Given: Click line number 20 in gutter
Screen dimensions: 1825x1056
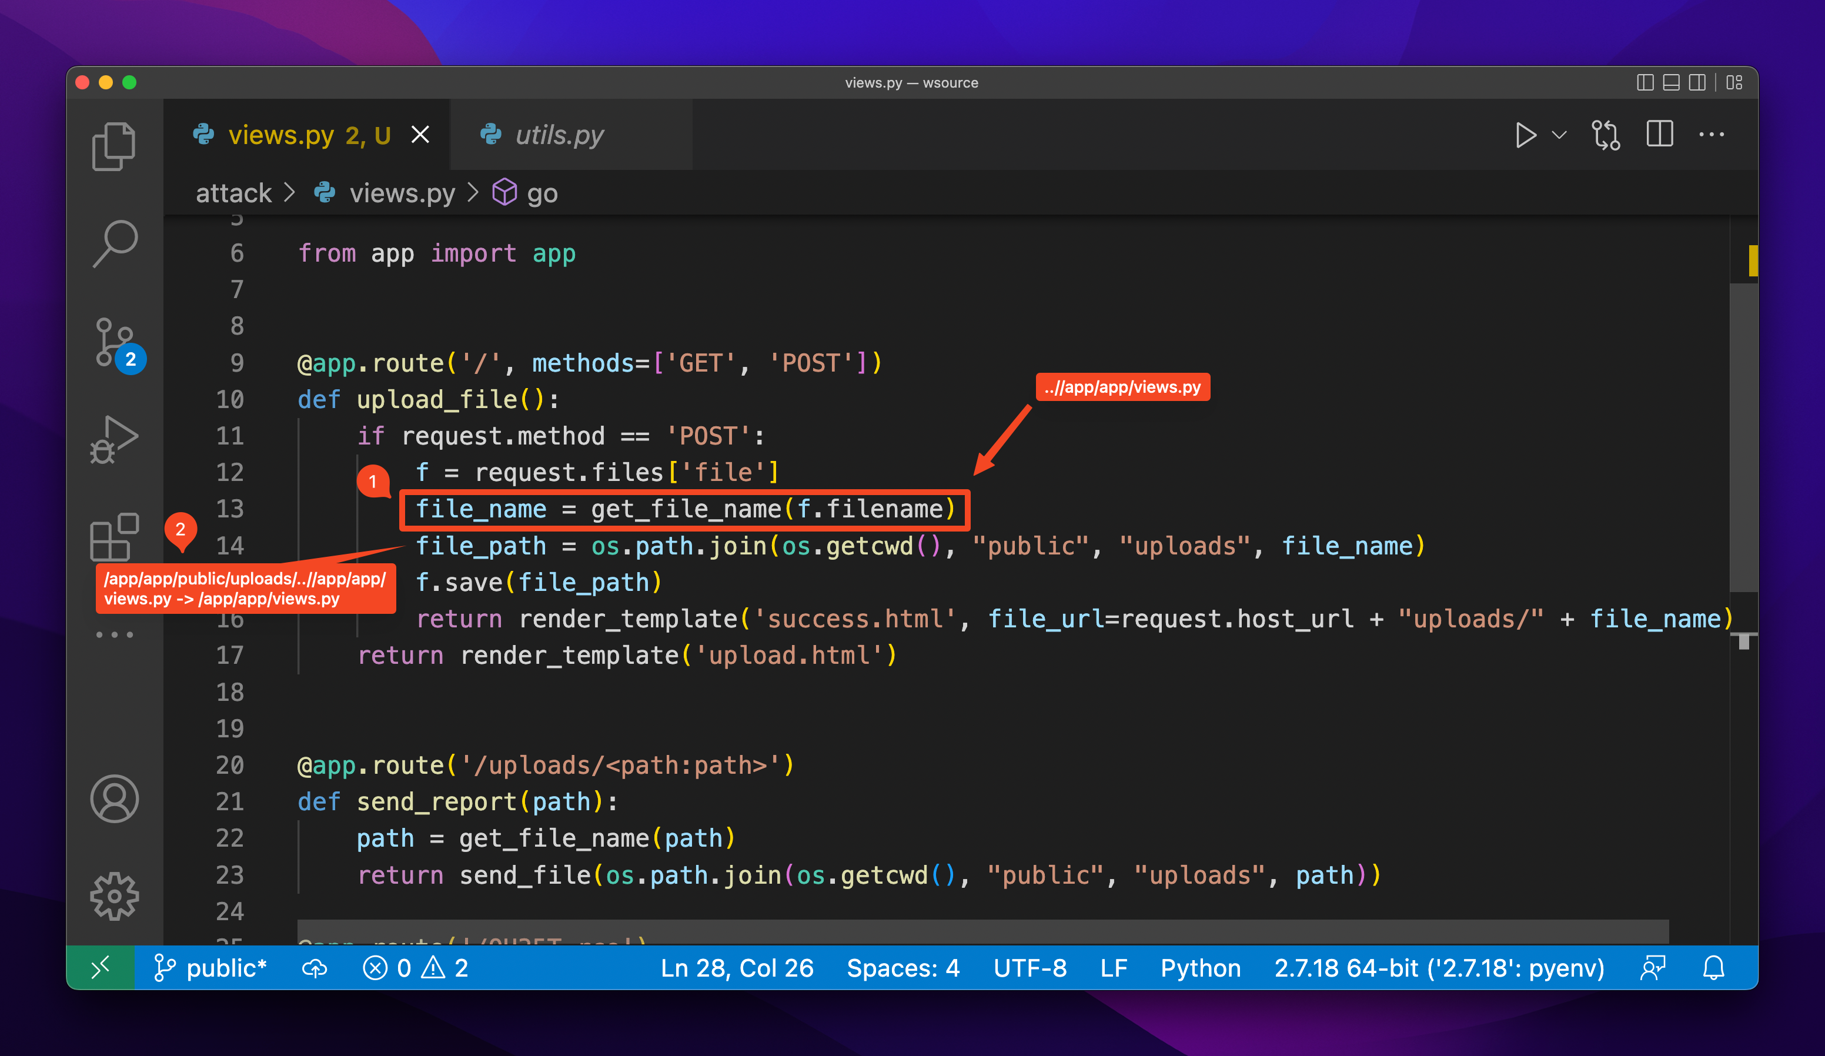Looking at the screenshot, I should tap(230, 766).
